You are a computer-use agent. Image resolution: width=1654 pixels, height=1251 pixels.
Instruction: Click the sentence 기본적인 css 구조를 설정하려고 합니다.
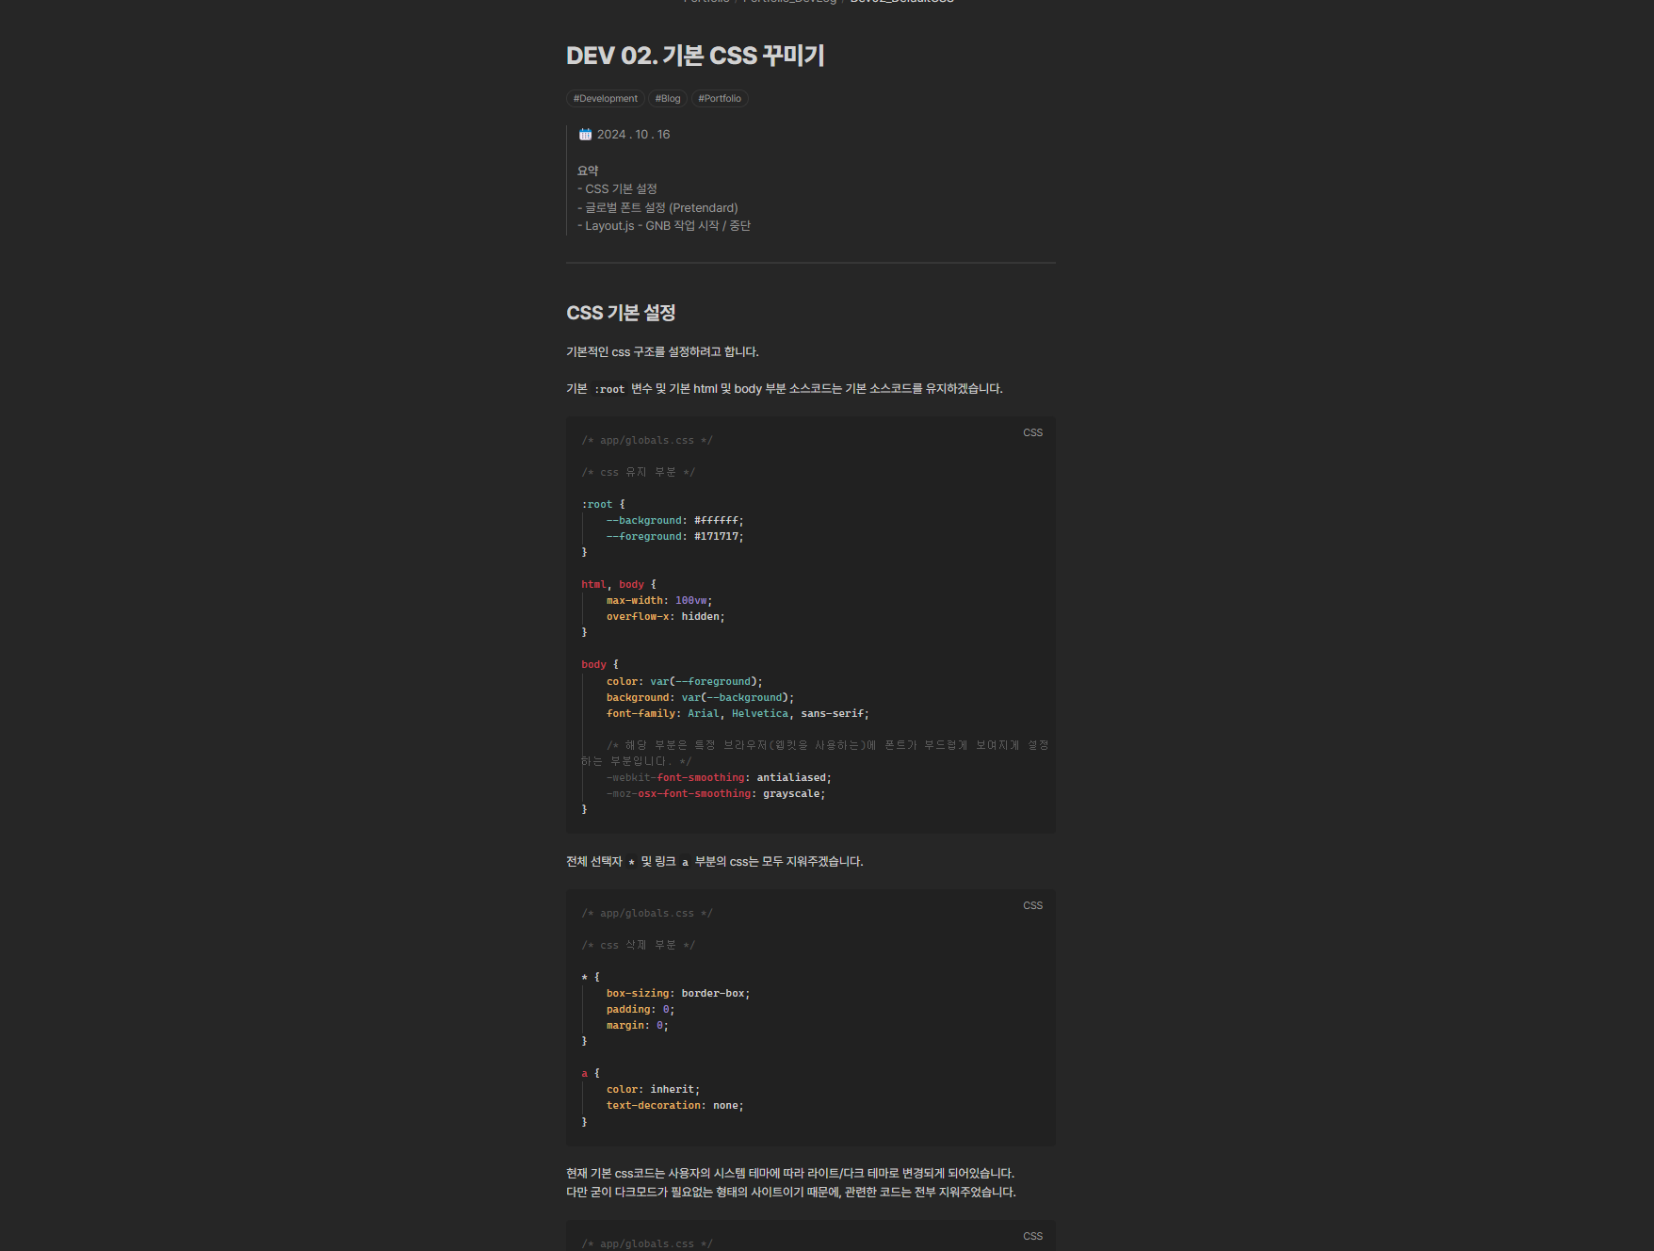tap(662, 352)
